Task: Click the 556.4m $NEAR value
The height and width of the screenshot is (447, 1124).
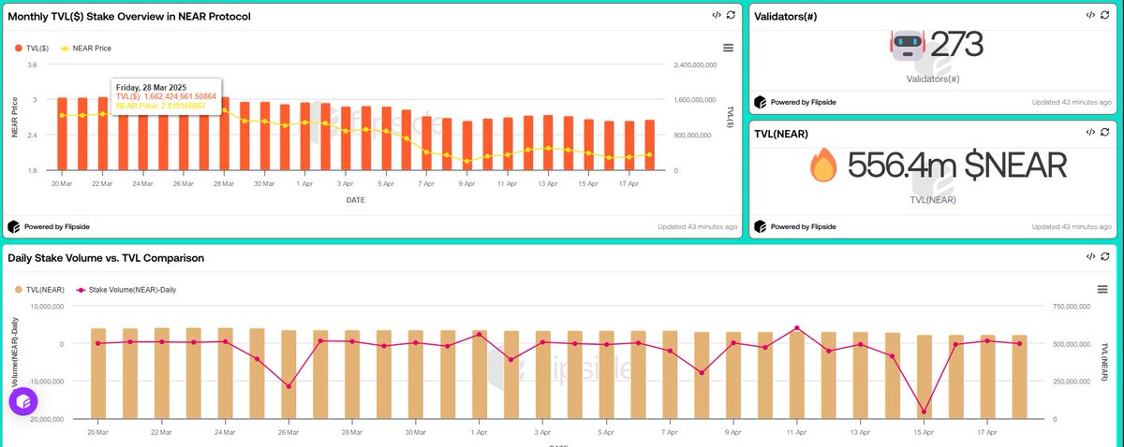Action: (x=957, y=166)
